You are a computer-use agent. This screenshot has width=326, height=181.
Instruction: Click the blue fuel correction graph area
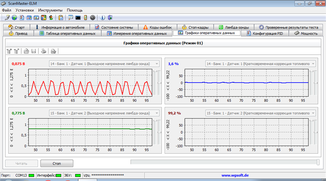tap(247, 83)
